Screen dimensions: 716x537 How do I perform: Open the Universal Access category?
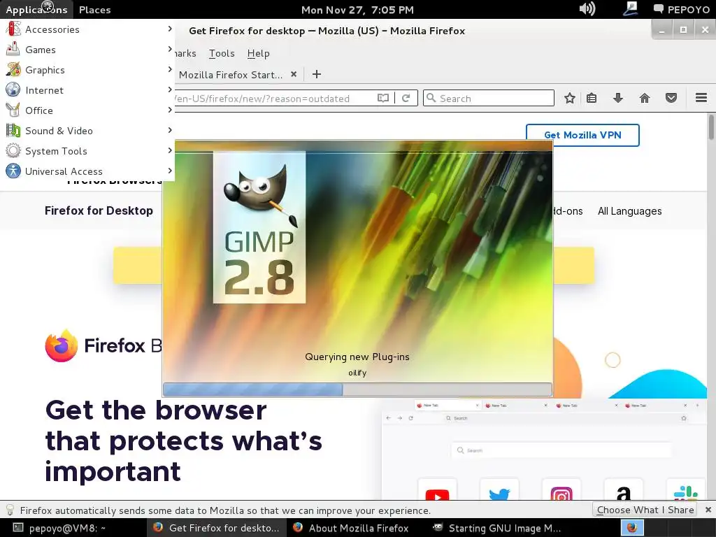pyautogui.click(x=87, y=171)
